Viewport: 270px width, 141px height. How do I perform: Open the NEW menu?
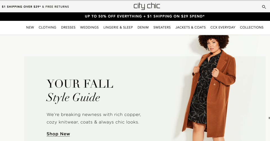(30, 27)
